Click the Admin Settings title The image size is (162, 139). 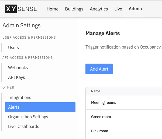(22, 25)
